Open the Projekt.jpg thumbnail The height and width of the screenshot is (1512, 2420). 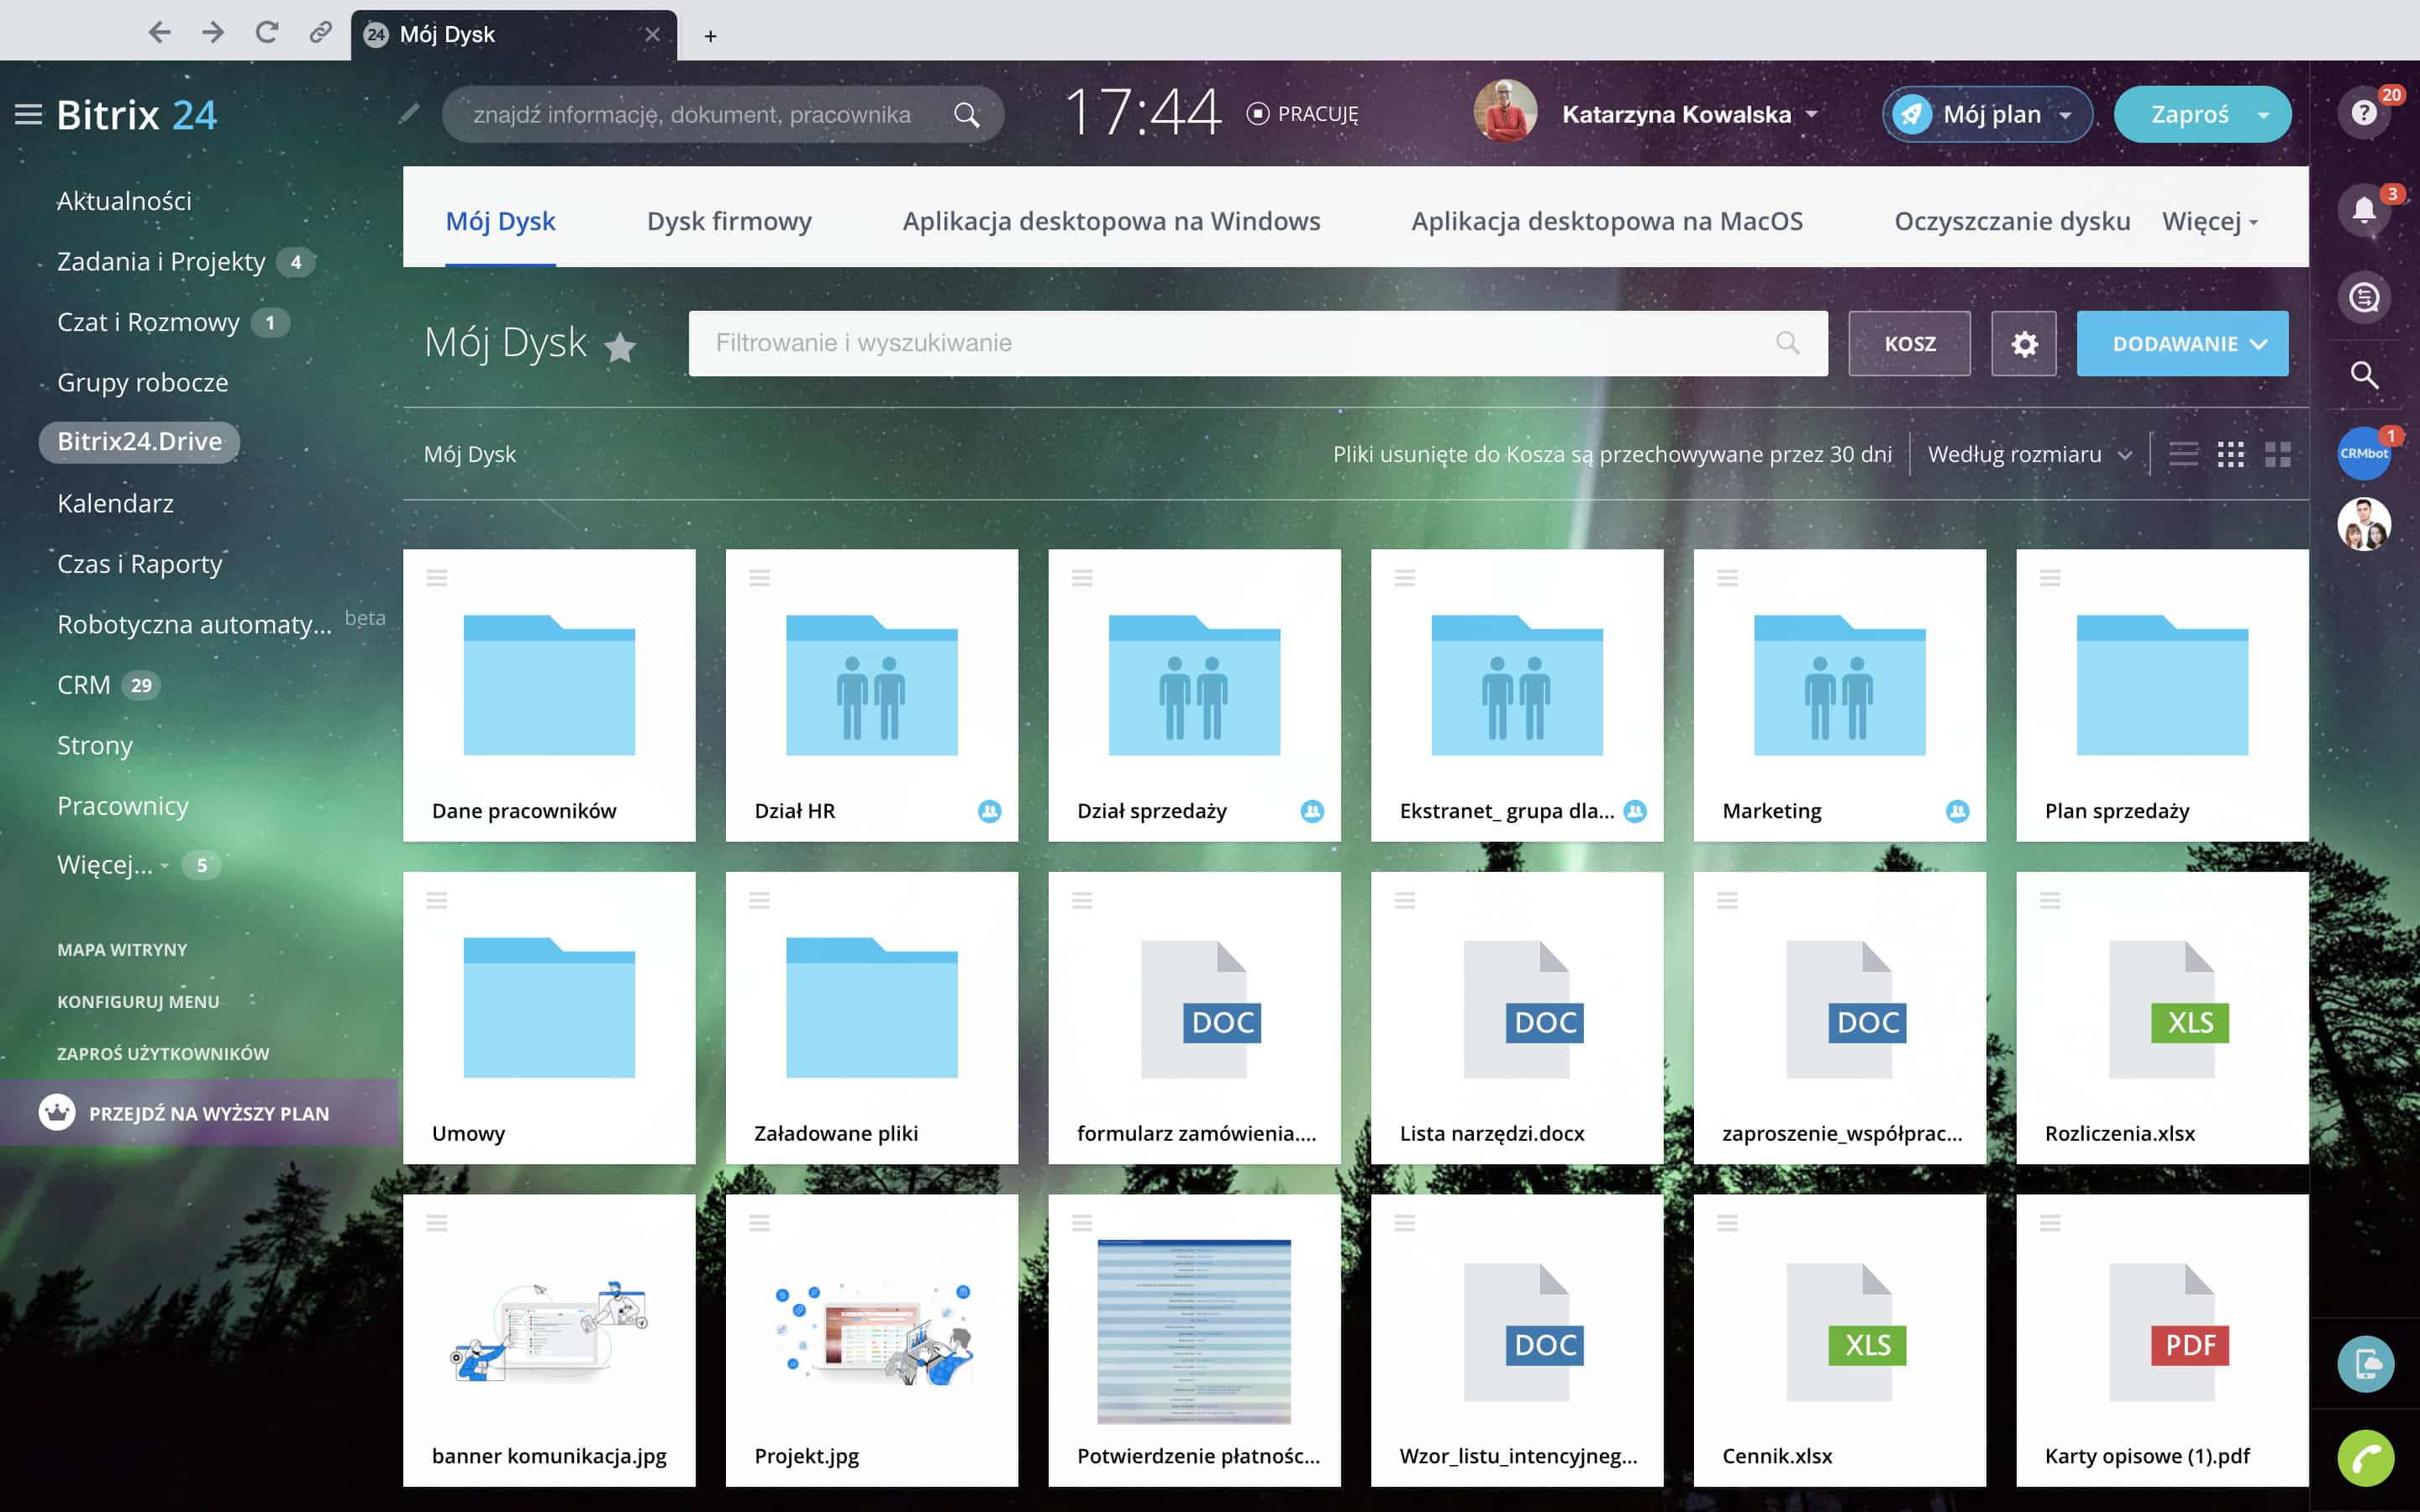[x=871, y=1333]
